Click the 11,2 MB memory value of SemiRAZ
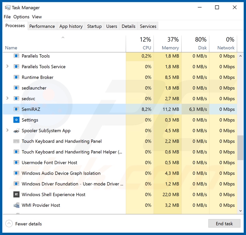This screenshot has height=235, width=246. point(171,109)
